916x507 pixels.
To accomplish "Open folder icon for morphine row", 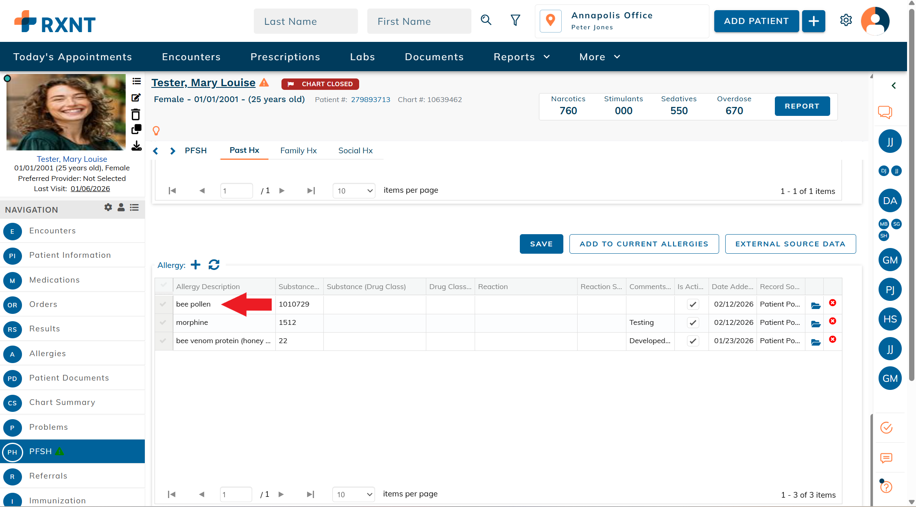I will [x=816, y=324].
